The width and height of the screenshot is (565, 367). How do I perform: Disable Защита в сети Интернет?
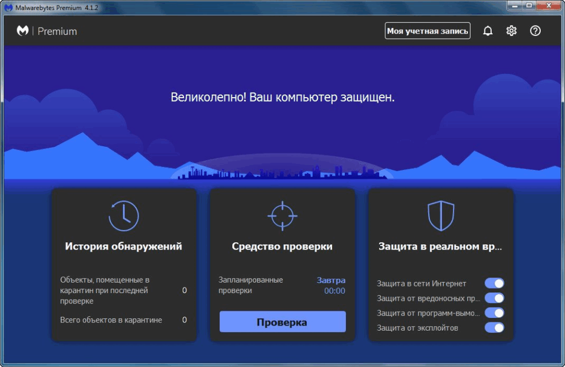(x=495, y=283)
